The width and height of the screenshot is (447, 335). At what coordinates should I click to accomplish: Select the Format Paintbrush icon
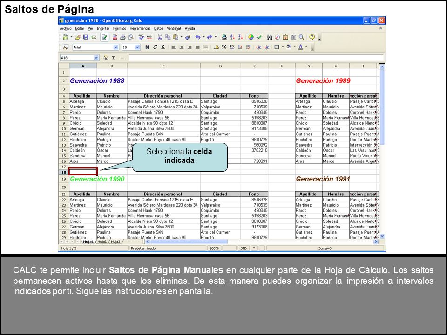(188, 37)
